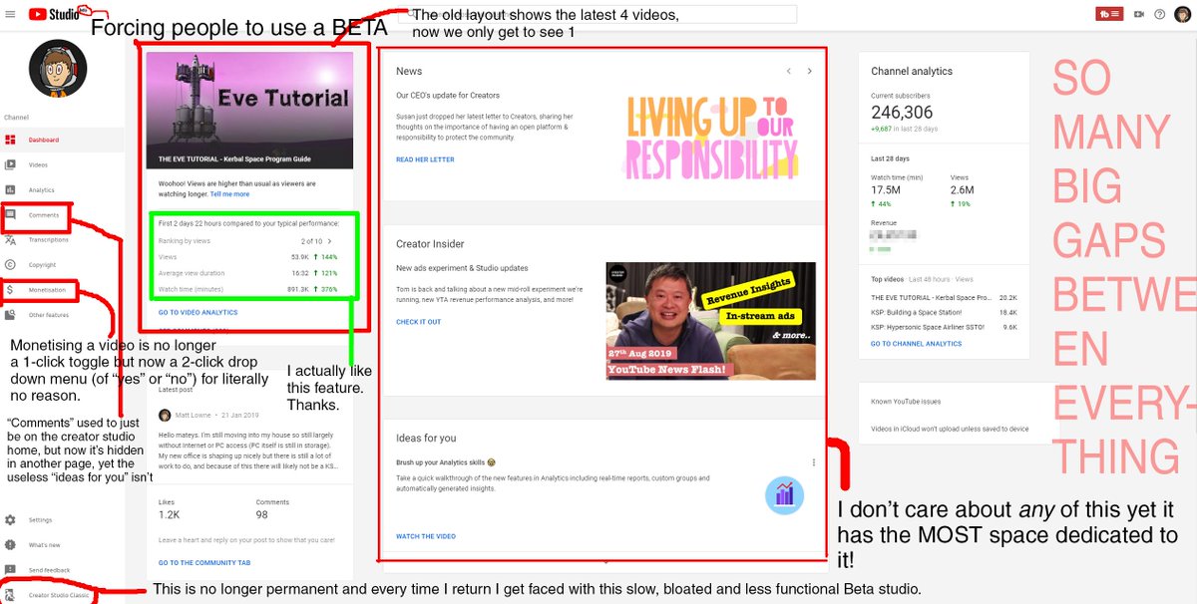
Task: Click GO TO VIDEO ANALYTICS link
Action: 198,313
